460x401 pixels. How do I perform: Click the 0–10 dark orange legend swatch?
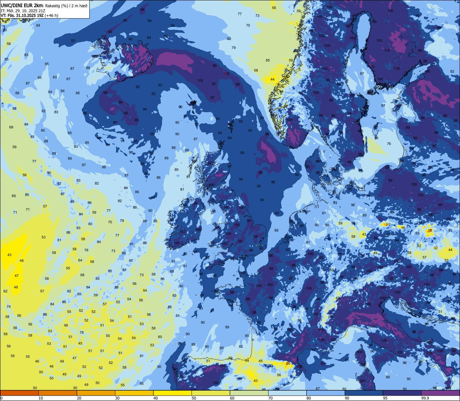(19, 393)
